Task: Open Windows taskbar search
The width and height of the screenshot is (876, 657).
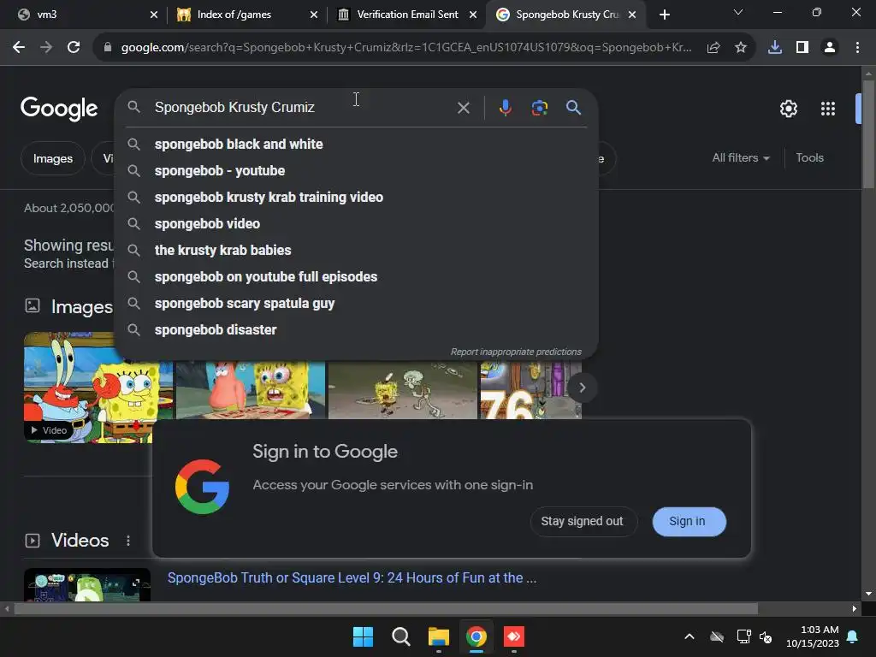Action: 400,636
